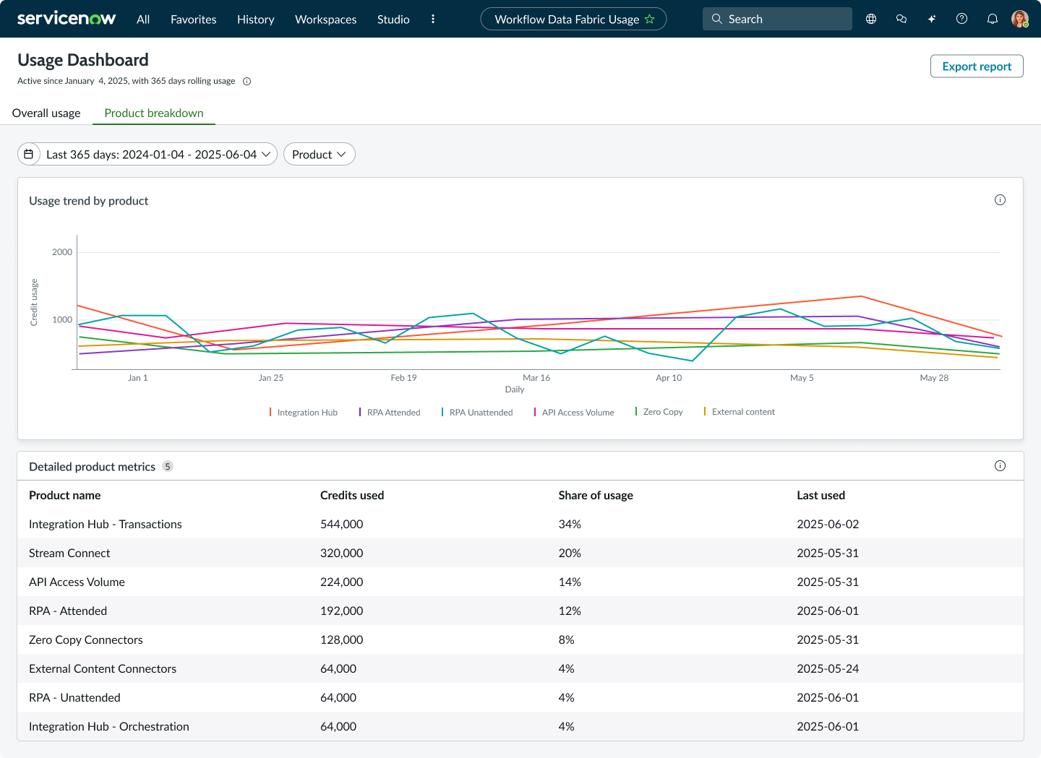
Task: Open the All menu
Action: (143, 20)
